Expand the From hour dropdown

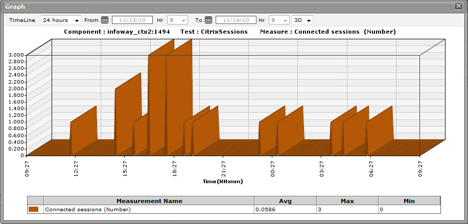coord(177,20)
